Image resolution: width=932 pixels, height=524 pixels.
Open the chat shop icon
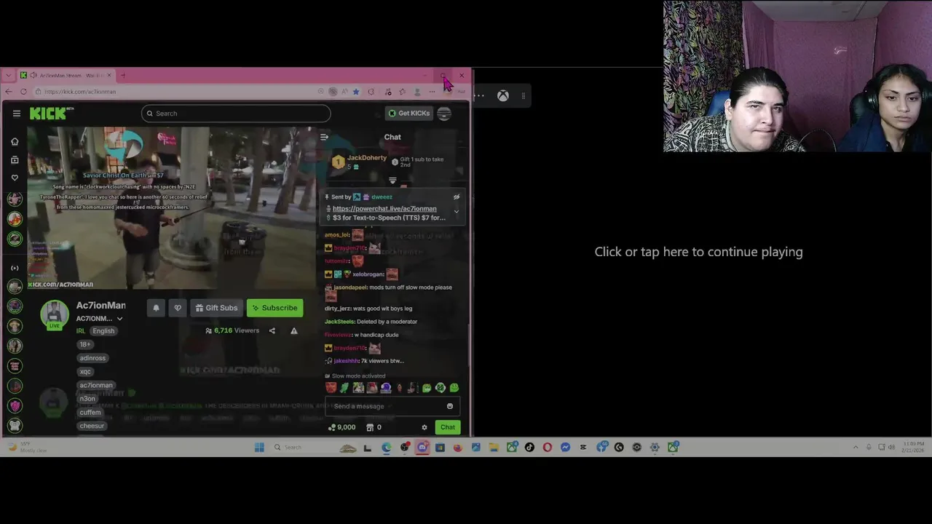point(370,428)
